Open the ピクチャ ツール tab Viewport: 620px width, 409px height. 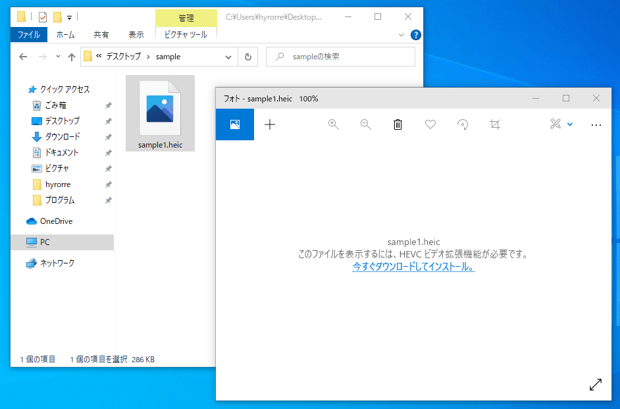click(x=186, y=35)
